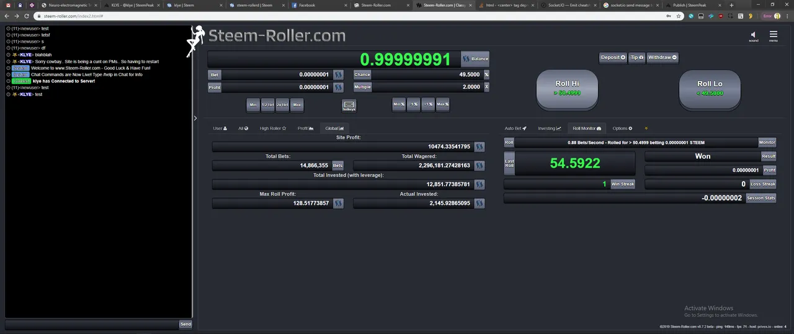Click the Multiple value input field

coord(427,87)
